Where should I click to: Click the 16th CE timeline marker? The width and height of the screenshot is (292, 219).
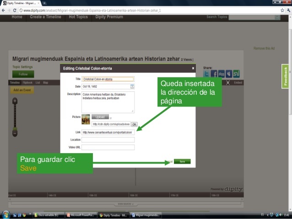click(134, 195)
